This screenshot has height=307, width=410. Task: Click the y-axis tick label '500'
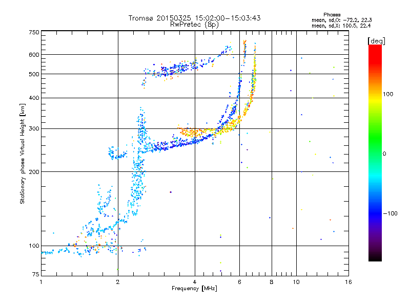[34, 74]
